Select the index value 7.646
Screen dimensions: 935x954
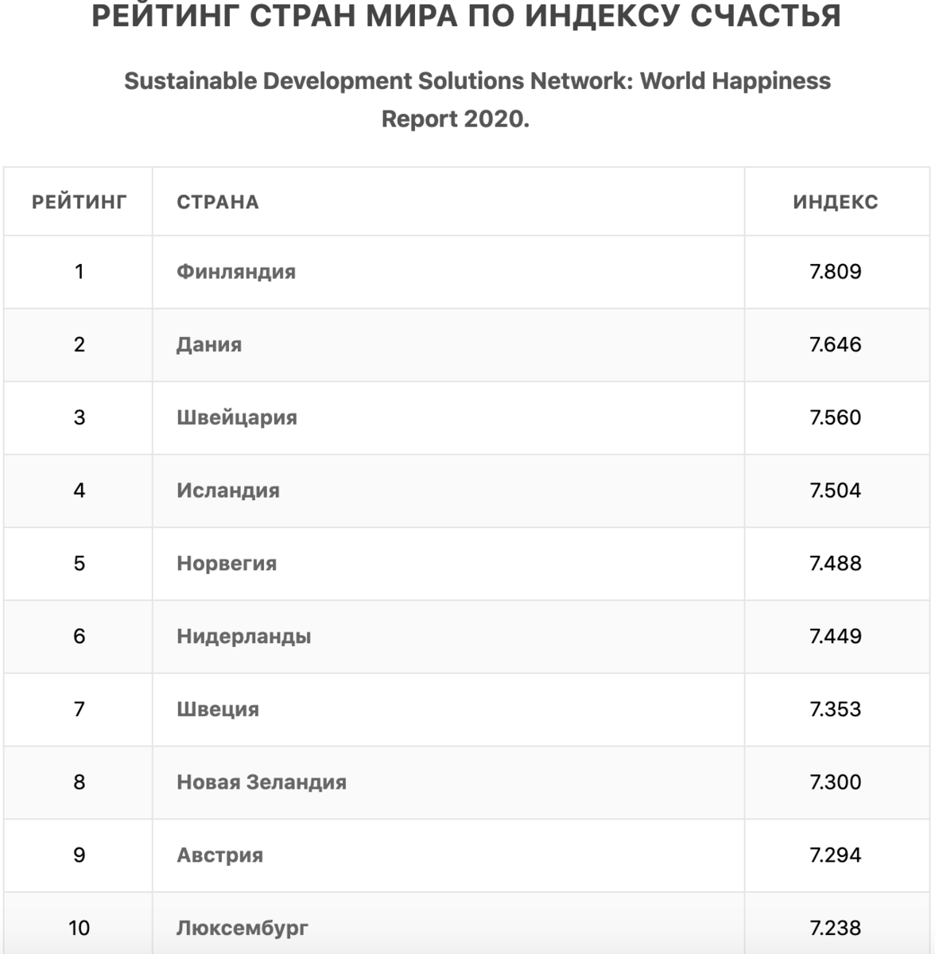(x=836, y=345)
